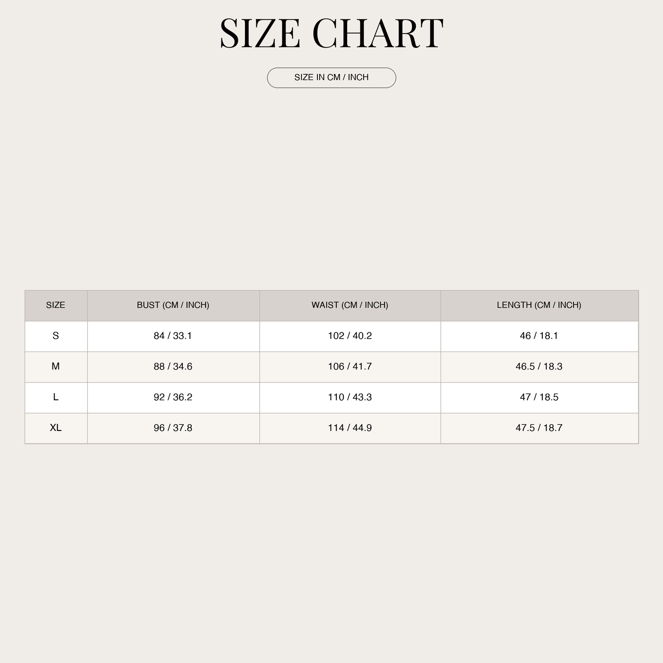Image resolution: width=663 pixels, height=663 pixels.
Task: Select the LENGTH (CM / INCH) header
Action: pos(539,305)
